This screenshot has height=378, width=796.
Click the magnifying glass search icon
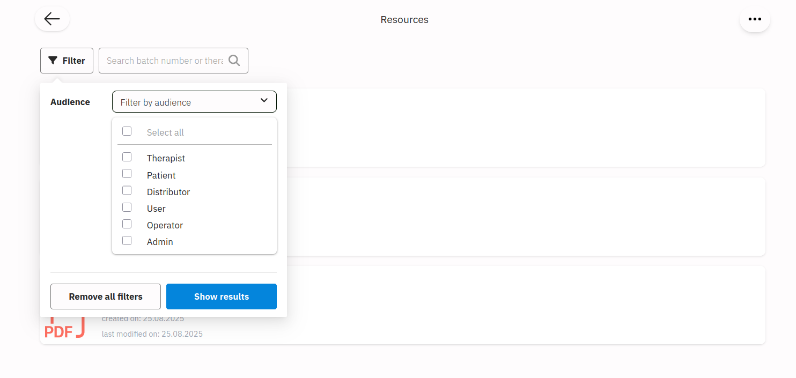234,61
